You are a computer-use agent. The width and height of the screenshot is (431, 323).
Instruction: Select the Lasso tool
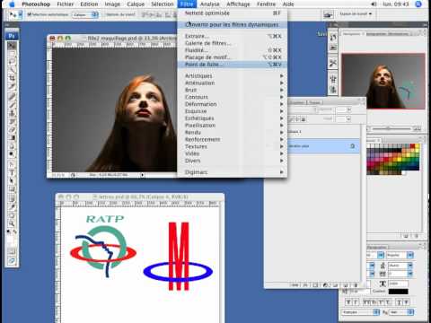[x=12, y=62]
